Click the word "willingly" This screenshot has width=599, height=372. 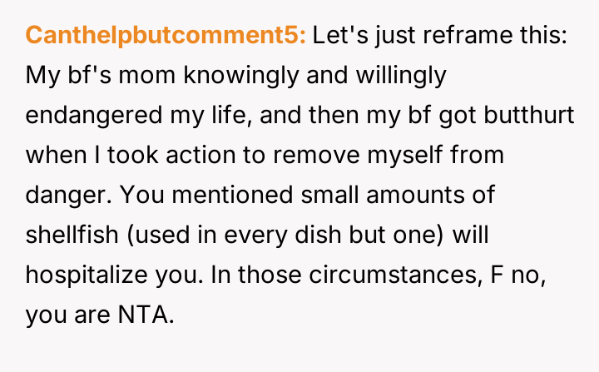pos(400,76)
